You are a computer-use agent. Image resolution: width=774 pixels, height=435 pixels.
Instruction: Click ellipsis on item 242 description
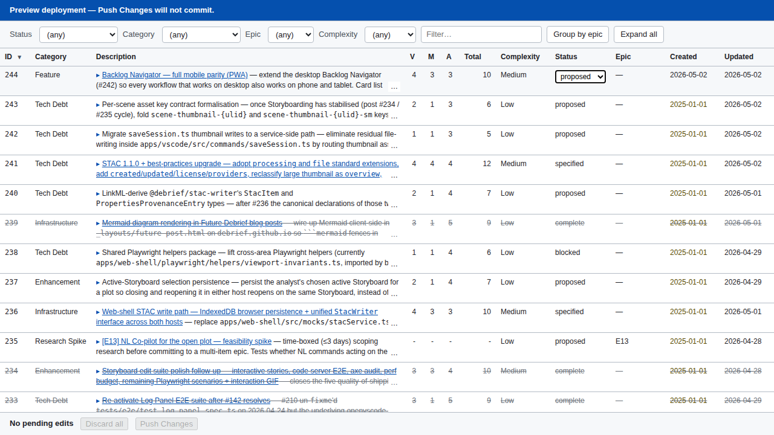(394, 145)
